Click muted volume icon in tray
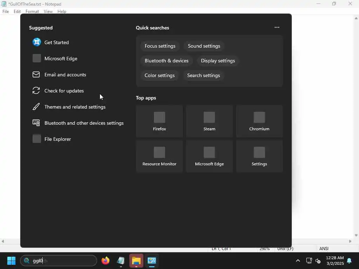 (318, 261)
